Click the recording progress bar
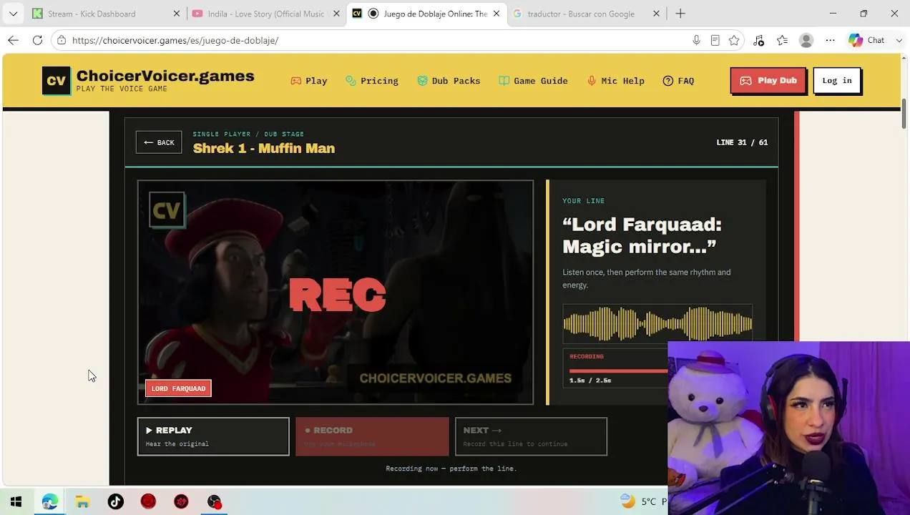The image size is (910, 515). click(618, 371)
